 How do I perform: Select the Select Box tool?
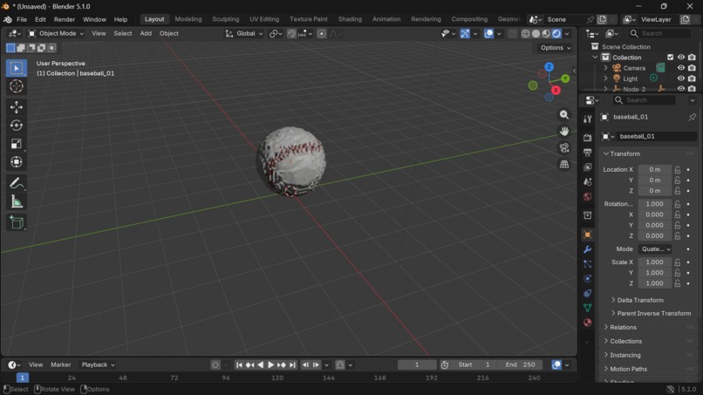tap(17, 68)
